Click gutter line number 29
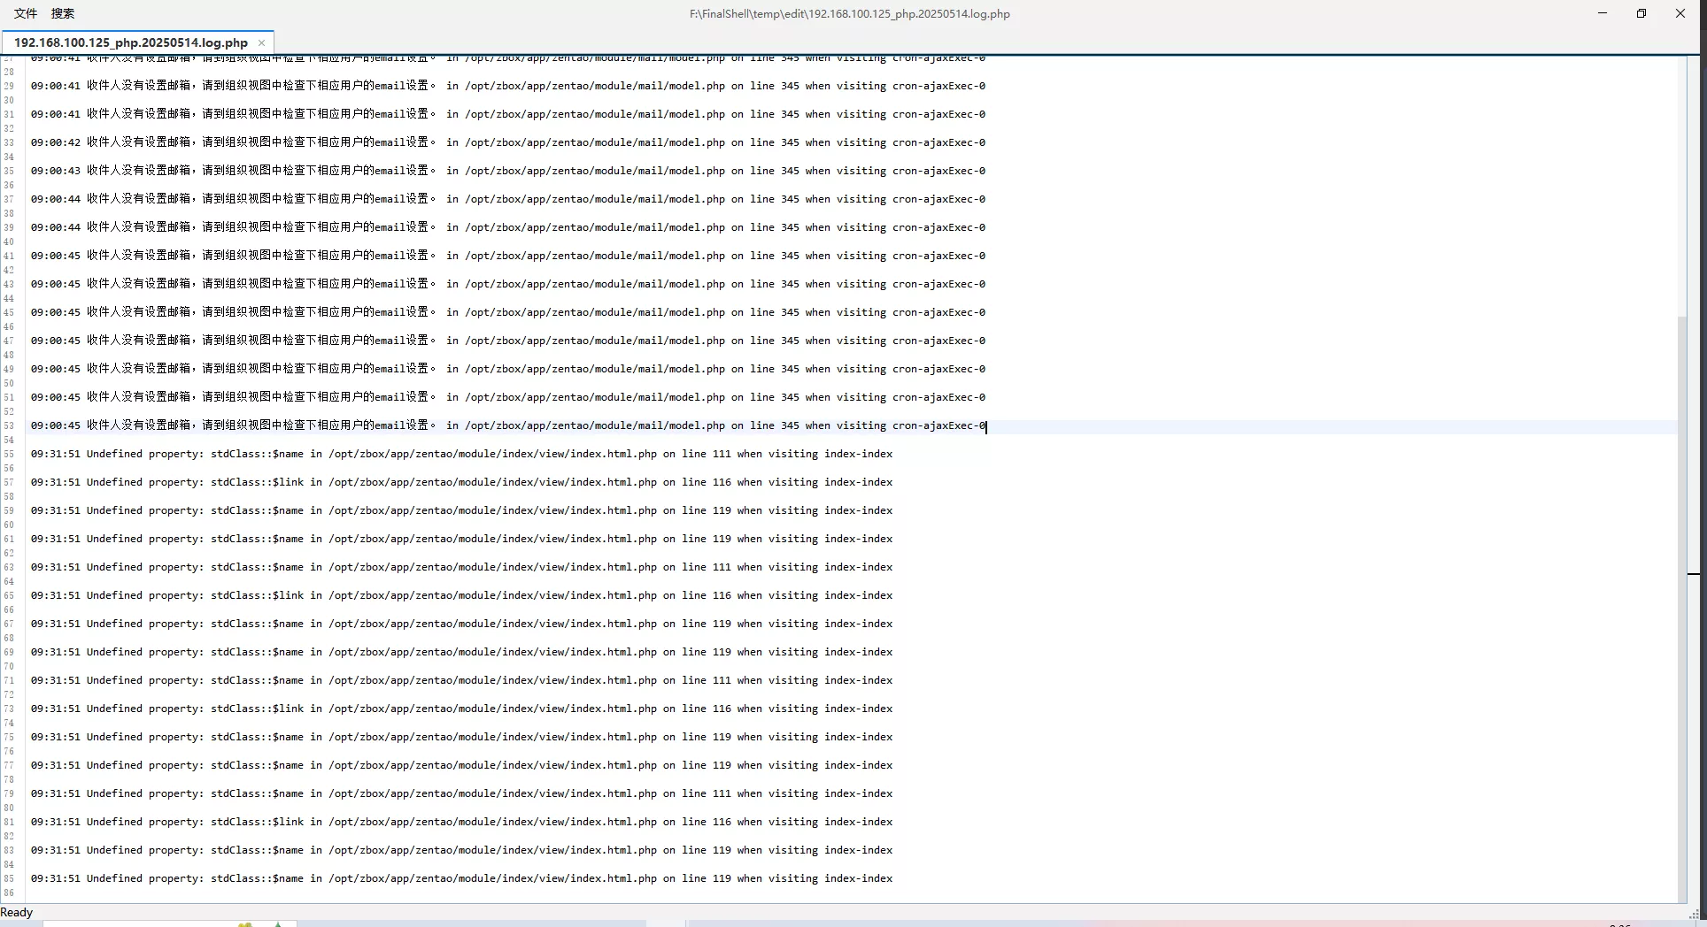Viewport: 1707px width, 927px height. pos(9,86)
